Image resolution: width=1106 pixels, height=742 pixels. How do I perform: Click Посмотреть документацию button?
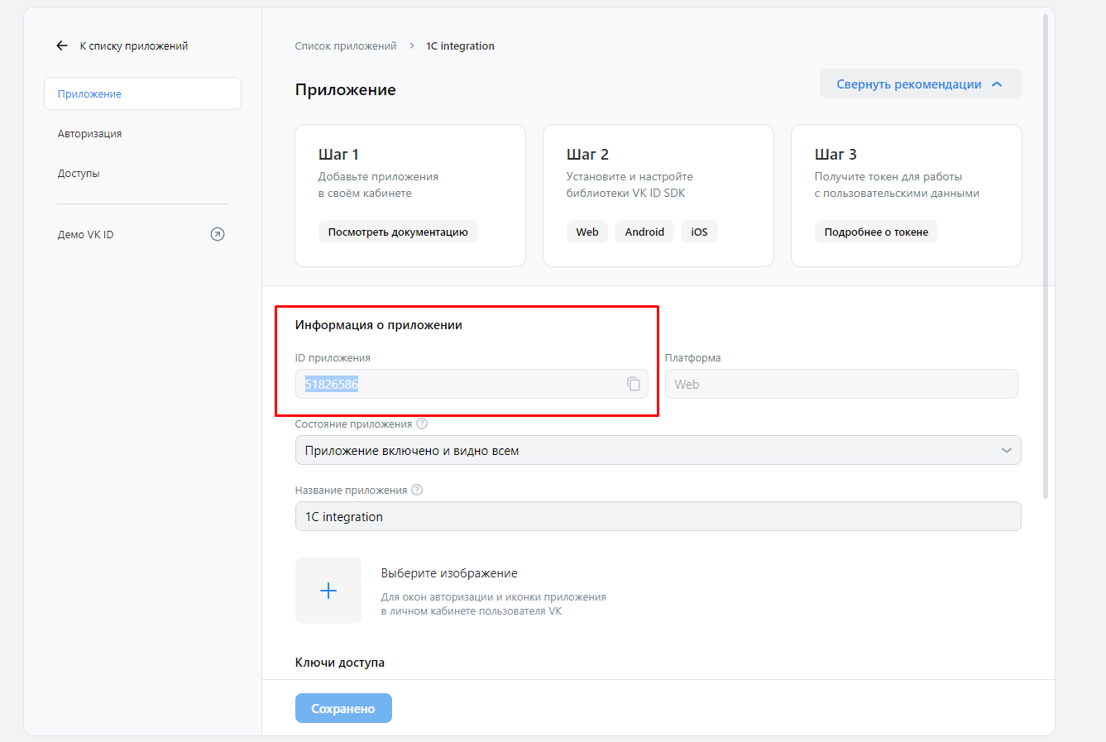click(398, 232)
